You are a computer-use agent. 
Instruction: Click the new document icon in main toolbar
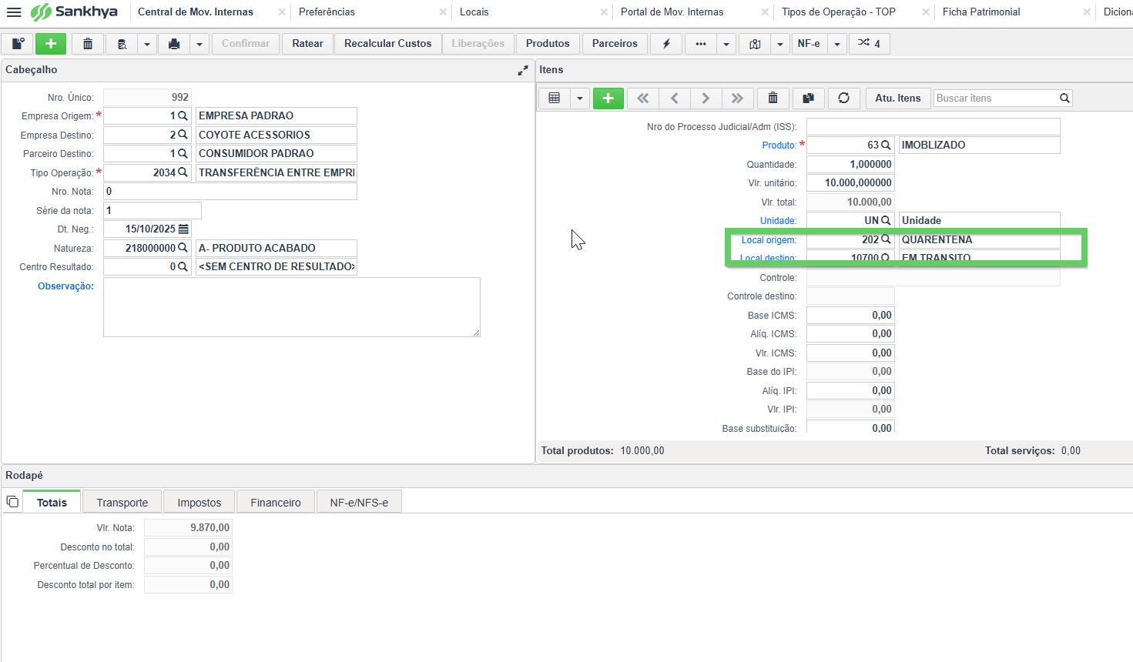(x=18, y=44)
